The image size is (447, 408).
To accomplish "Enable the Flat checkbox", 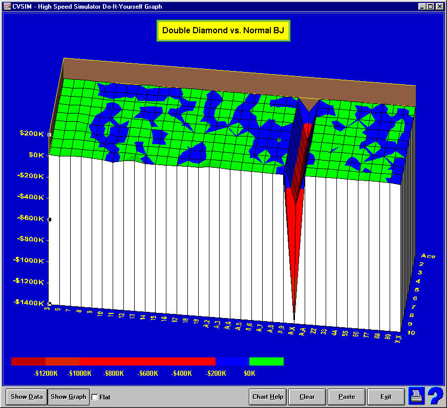I will [94, 397].
